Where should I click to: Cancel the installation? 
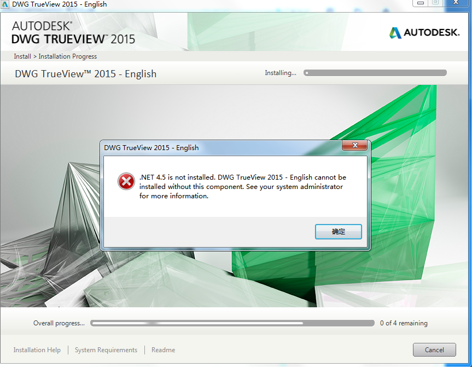pyautogui.click(x=434, y=350)
